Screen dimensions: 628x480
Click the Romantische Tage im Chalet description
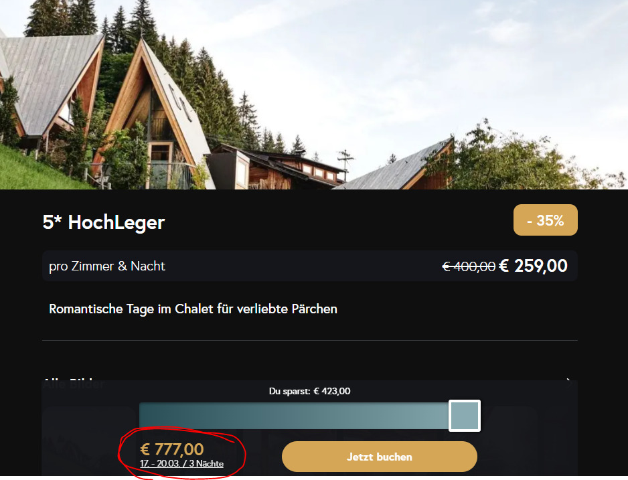click(x=193, y=309)
